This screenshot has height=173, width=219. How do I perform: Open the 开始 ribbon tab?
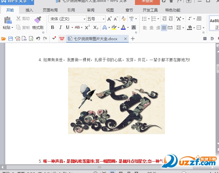(x=10, y=10)
